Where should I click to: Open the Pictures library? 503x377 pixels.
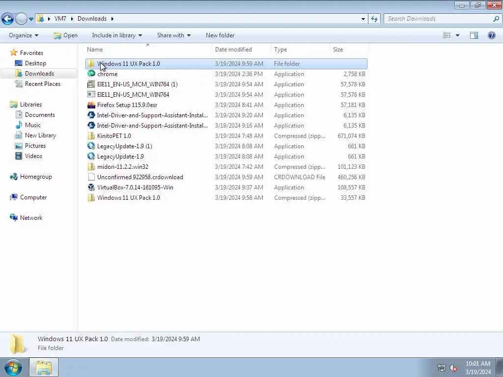pyautogui.click(x=35, y=145)
